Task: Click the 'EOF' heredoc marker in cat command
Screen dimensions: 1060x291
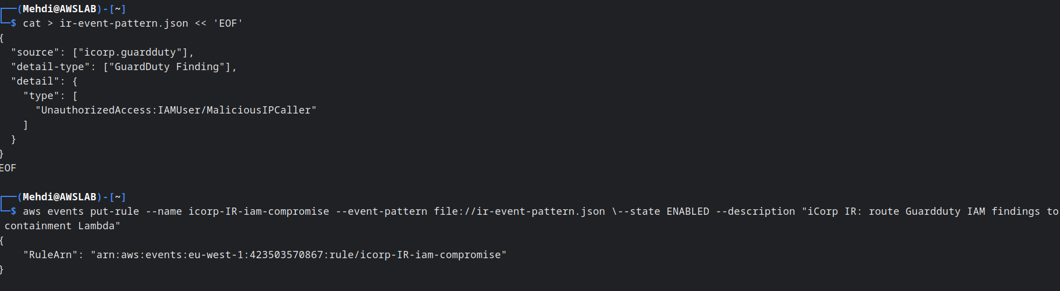Action: (228, 23)
